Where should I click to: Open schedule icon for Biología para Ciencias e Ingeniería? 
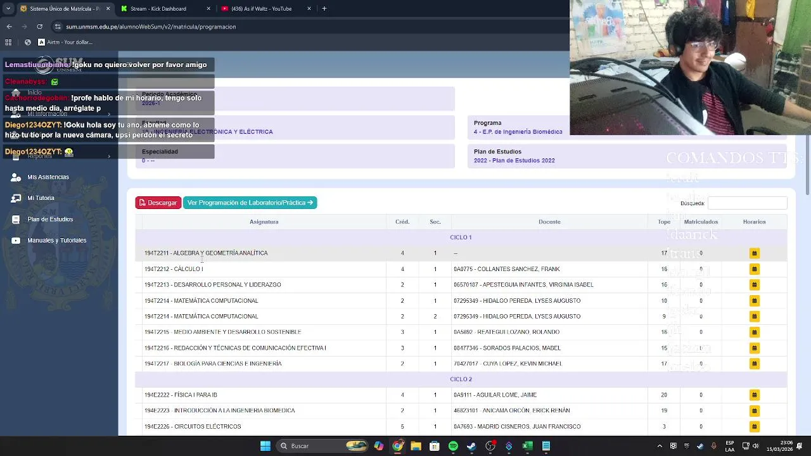point(754,364)
